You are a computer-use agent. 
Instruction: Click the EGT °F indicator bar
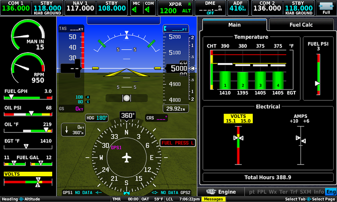pyautogui.click(x=28, y=147)
